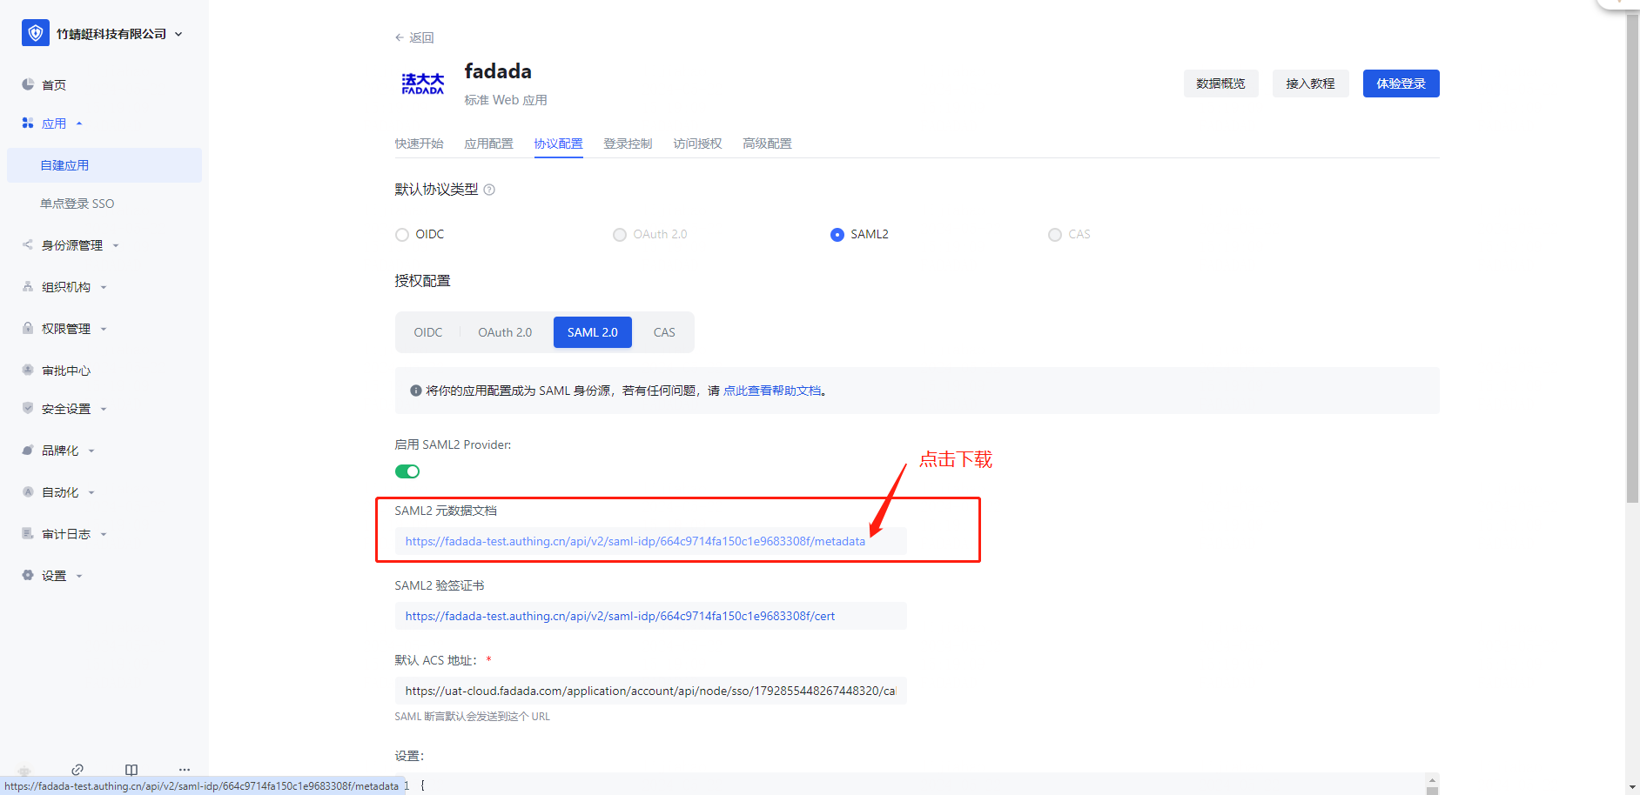This screenshot has width=1640, height=795.
Task: Click the 审计日志 log icon
Action: [28, 533]
